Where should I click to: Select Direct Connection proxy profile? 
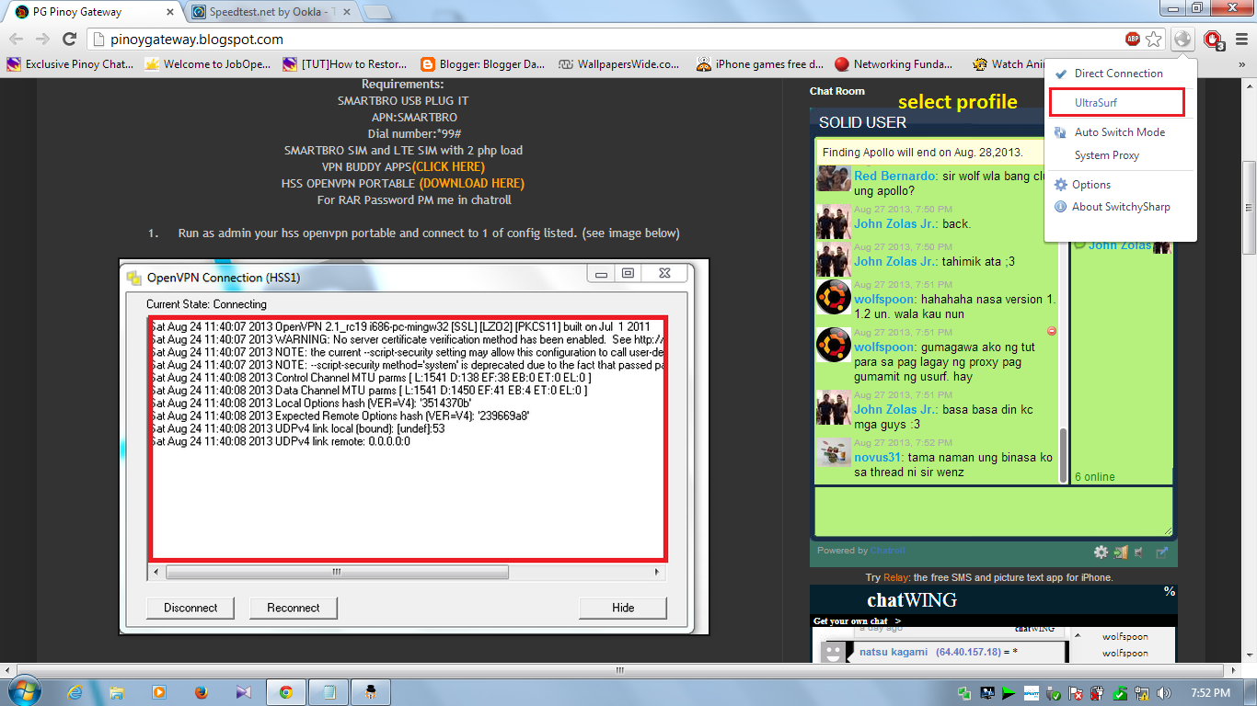(x=1120, y=74)
